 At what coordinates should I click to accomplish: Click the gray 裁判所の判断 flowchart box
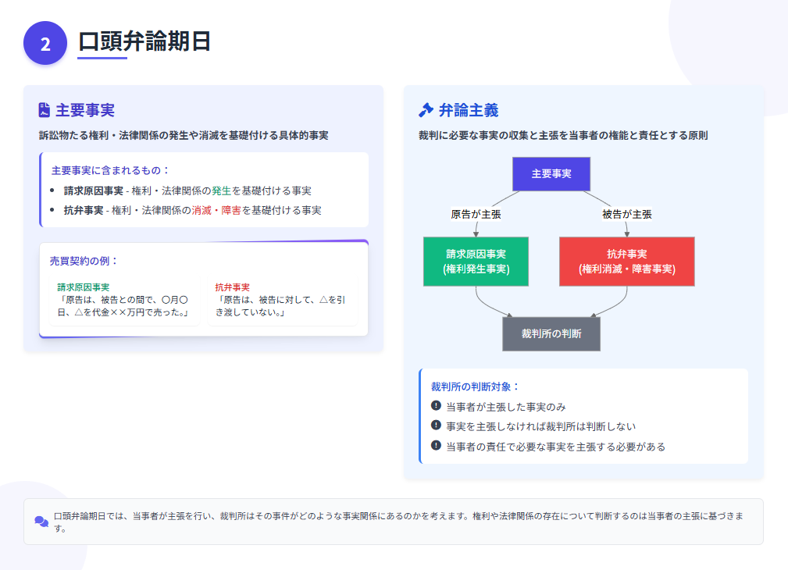pyautogui.click(x=551, y=334)
